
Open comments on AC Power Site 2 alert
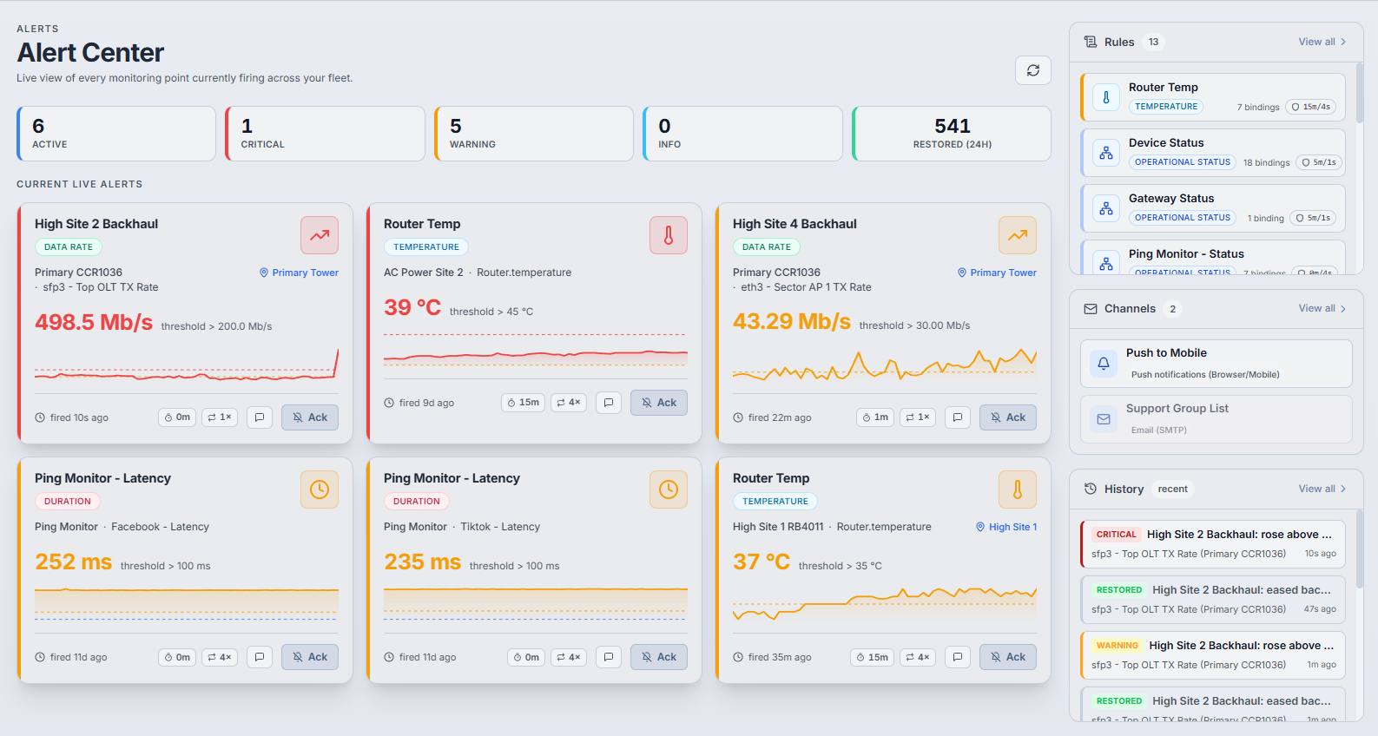[x=609, y=403]
